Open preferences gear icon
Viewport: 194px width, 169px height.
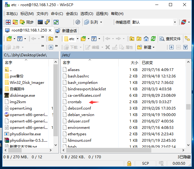tap(77, 22)
